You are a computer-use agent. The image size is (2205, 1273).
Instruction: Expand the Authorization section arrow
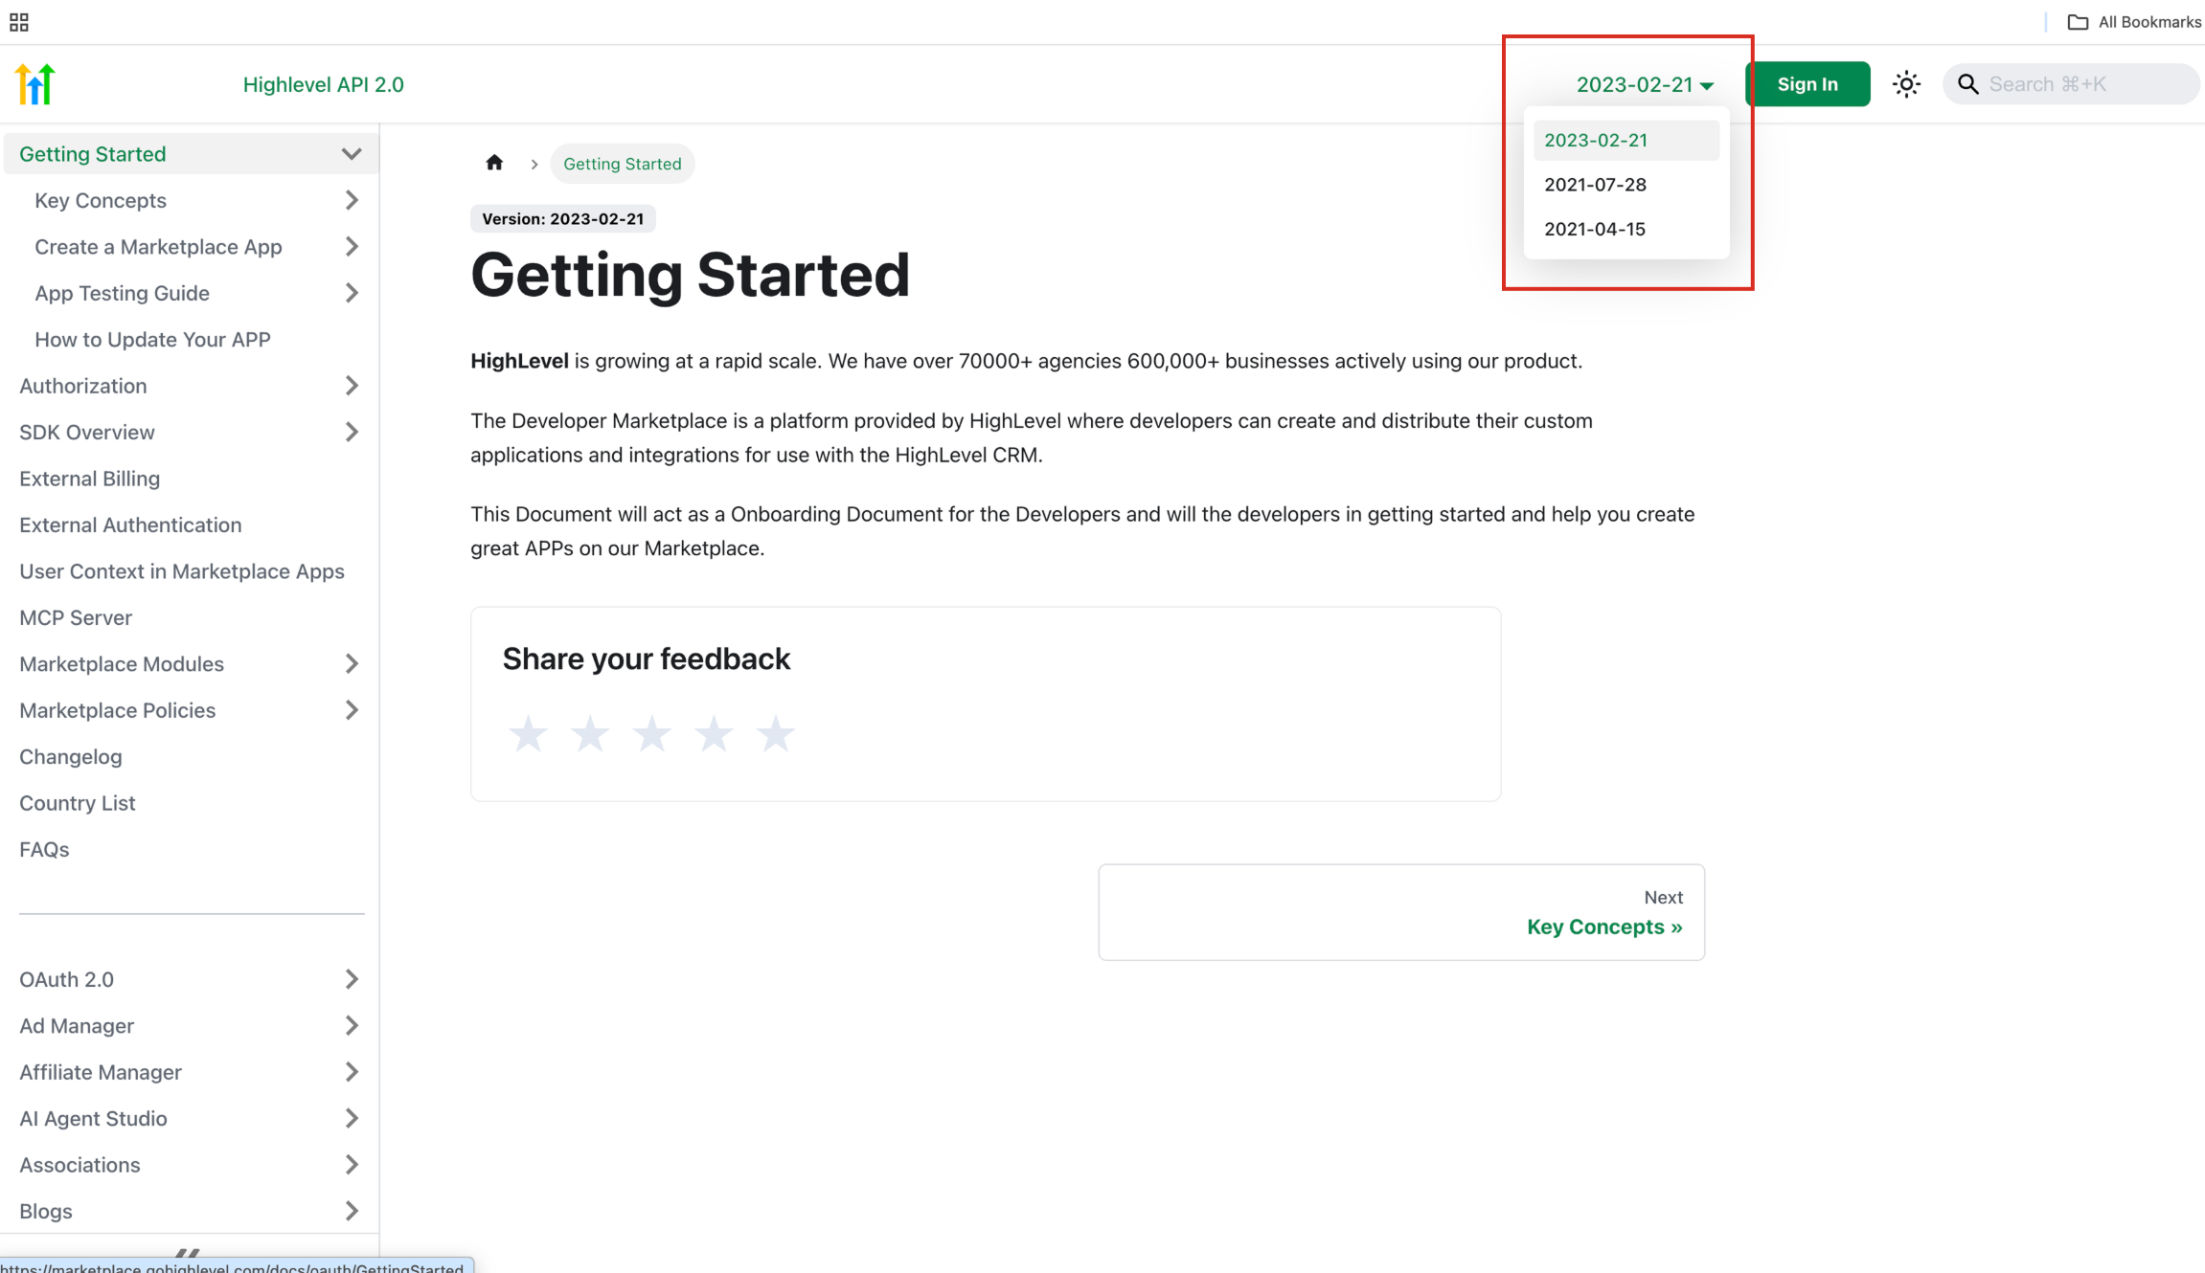[352, 386]
